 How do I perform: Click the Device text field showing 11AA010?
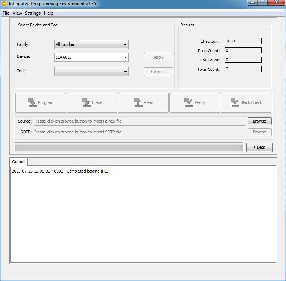click(88, 57)
